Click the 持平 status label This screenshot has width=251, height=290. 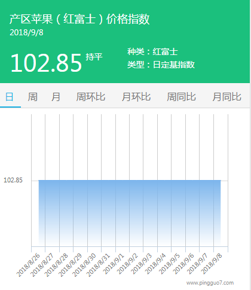(94, 57)
